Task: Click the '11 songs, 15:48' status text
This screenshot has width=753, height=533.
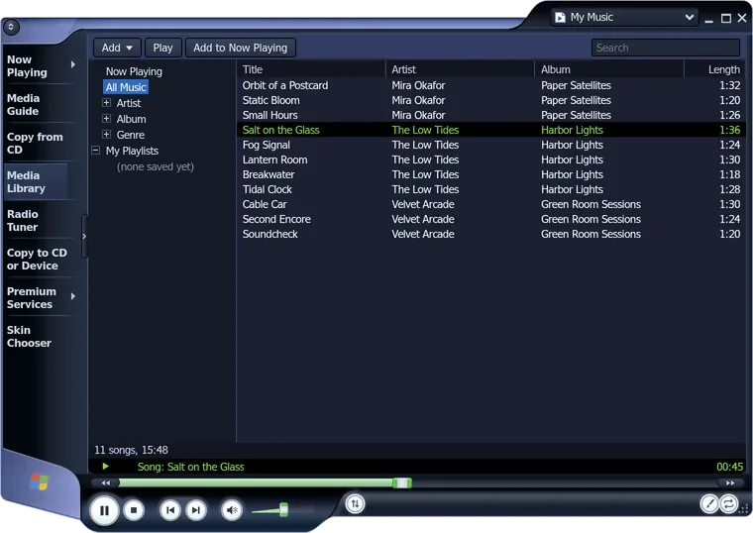Action: 131,450
